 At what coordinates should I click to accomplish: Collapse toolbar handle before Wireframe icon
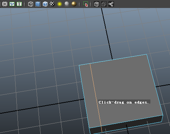pyautogui.click(x=25, y=4)
